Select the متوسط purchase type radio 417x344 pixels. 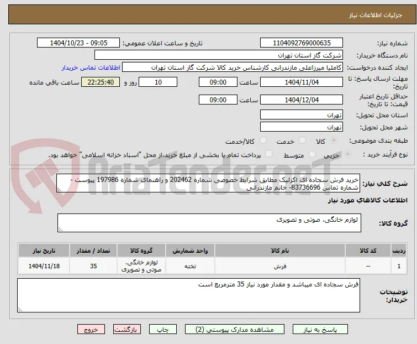[312, 154]
